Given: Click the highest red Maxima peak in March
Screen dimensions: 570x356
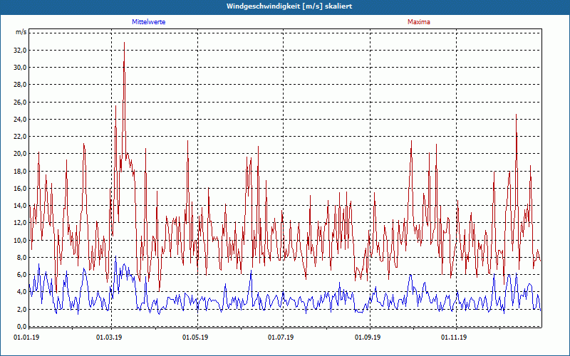Looking at the screenshot, I should 124,43.
